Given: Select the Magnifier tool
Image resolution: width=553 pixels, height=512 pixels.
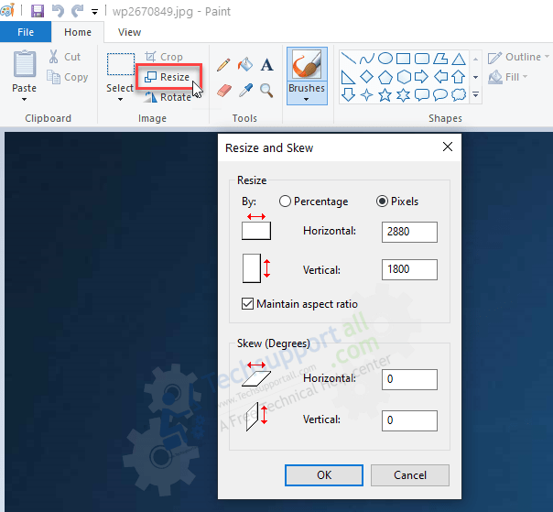Looking at the screenshot, I should tap(266, 91).
